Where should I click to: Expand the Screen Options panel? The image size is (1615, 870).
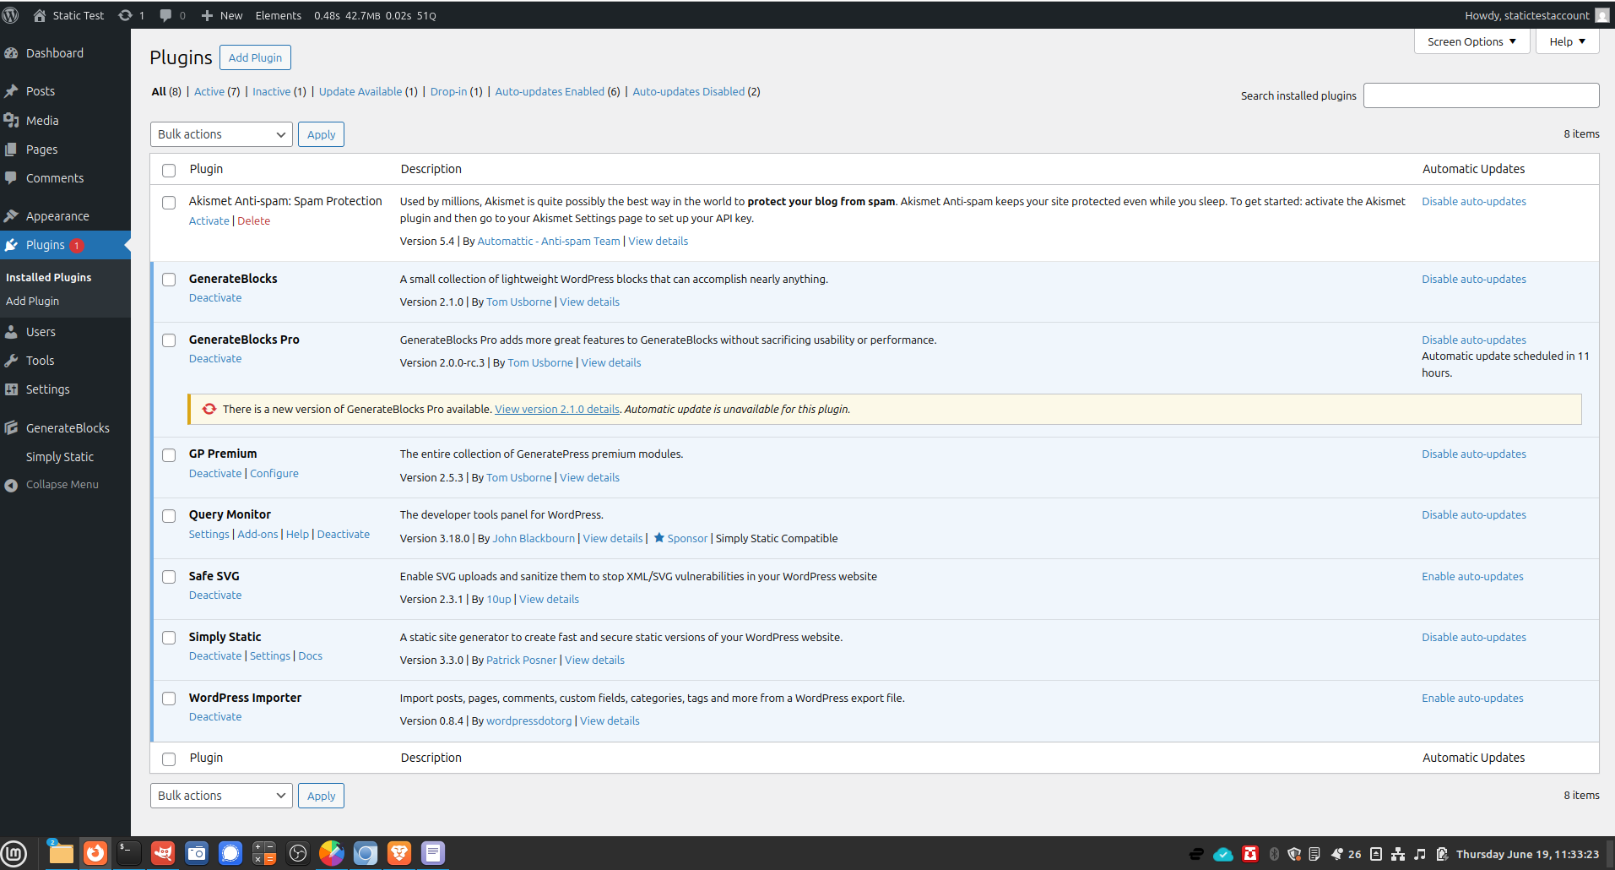click(x=1471, y=41)
